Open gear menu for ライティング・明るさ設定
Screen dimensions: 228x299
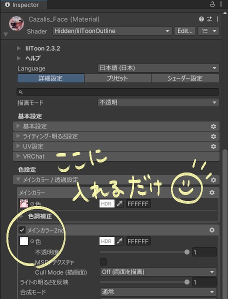213,136
